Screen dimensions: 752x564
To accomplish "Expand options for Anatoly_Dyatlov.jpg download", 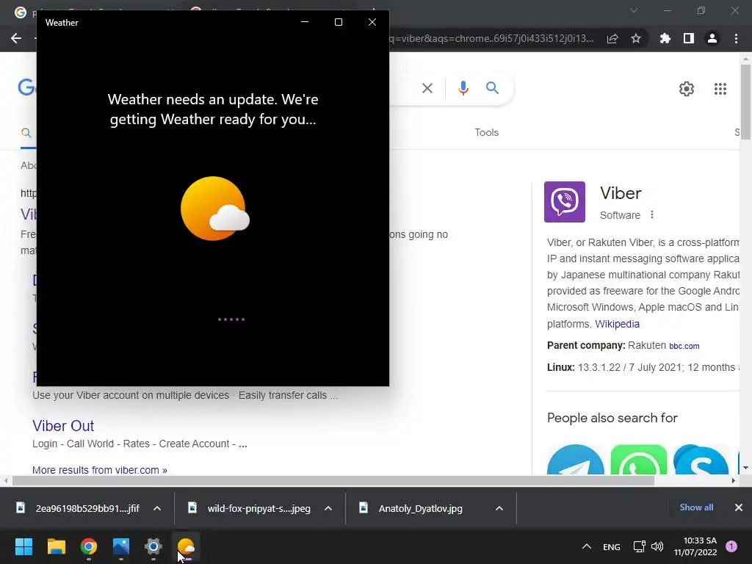I will pos(499,508).
